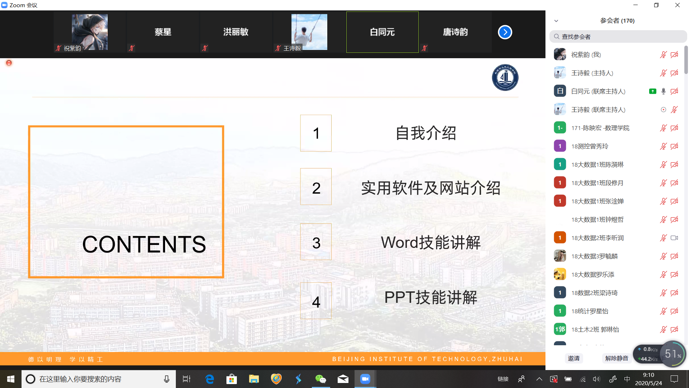Click the 查找参会者 search field
689x388 pixels.
[x=618, y=37]
